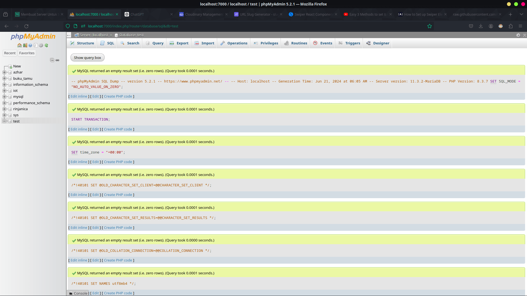Click Edit inline under START TRANSACTION query
527x296 pixels.
coord(79,129)
